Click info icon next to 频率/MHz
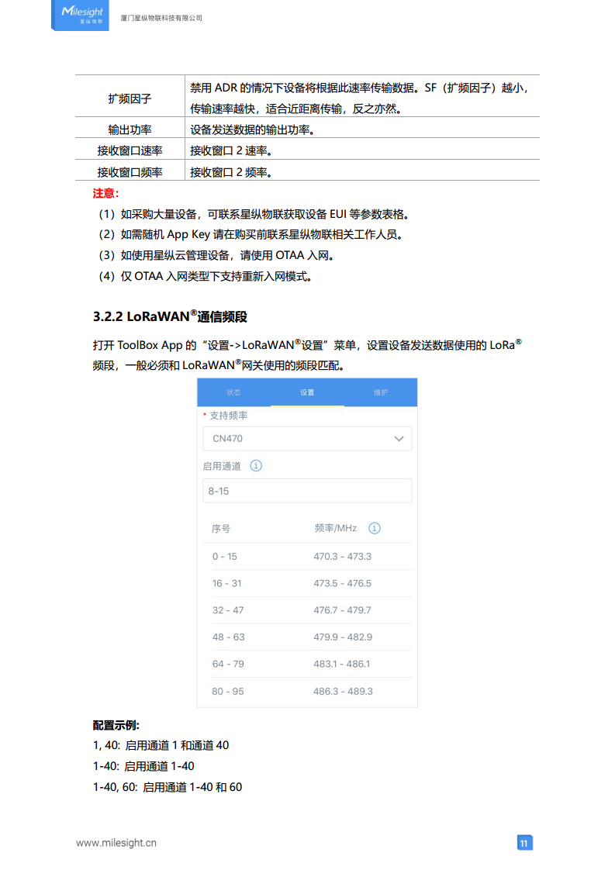 pyautogui.click(x=375, y=528)
